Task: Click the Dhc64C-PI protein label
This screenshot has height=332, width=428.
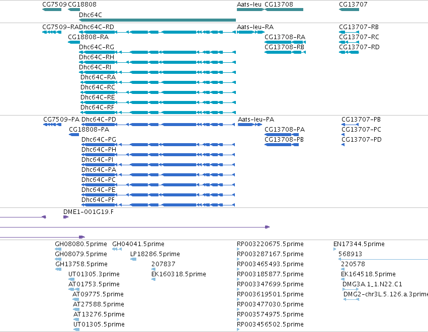Action: [97, 160]
